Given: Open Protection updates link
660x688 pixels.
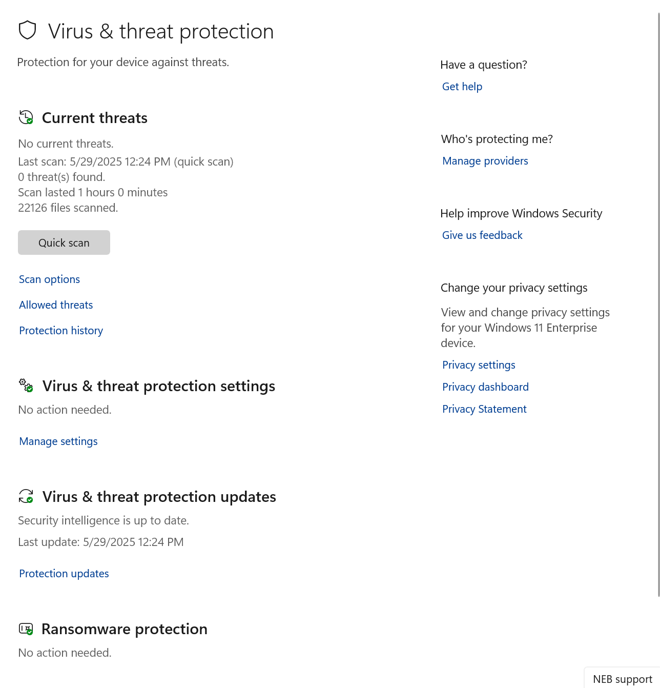Looking at the screenshot, I should [64, 574].
